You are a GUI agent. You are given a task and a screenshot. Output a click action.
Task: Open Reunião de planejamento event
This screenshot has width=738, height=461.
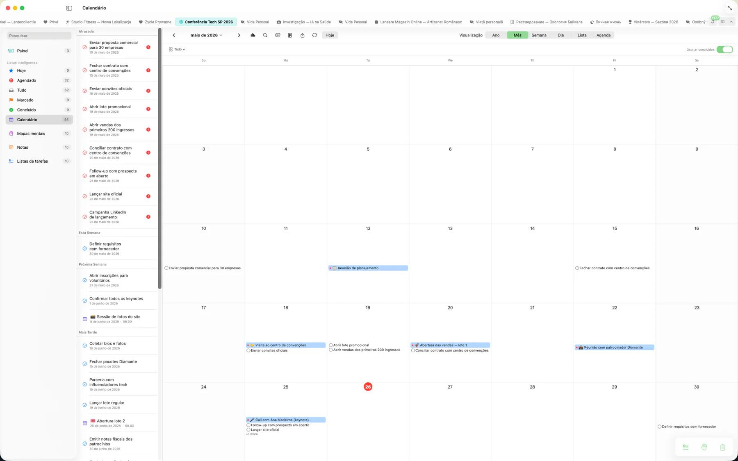coord(368,268)
